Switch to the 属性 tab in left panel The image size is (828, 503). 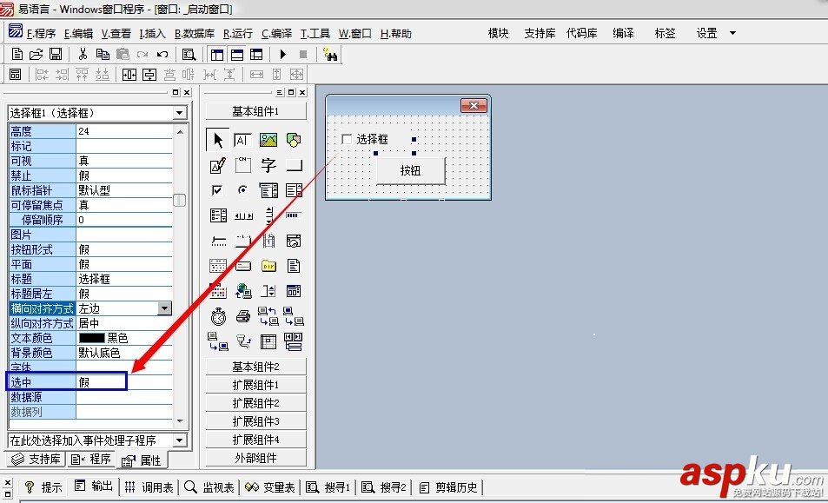(x=142, y=460)
